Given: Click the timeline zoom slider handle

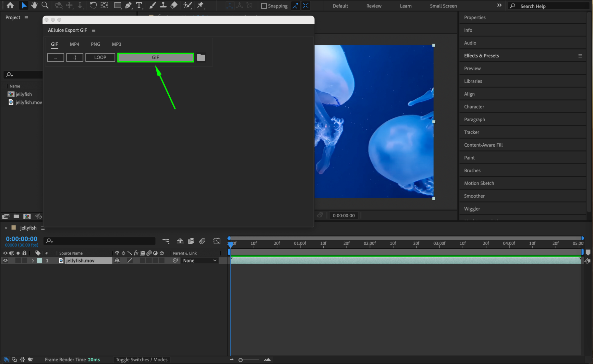Looking at the screenshot, I should (x=241, y=360).
